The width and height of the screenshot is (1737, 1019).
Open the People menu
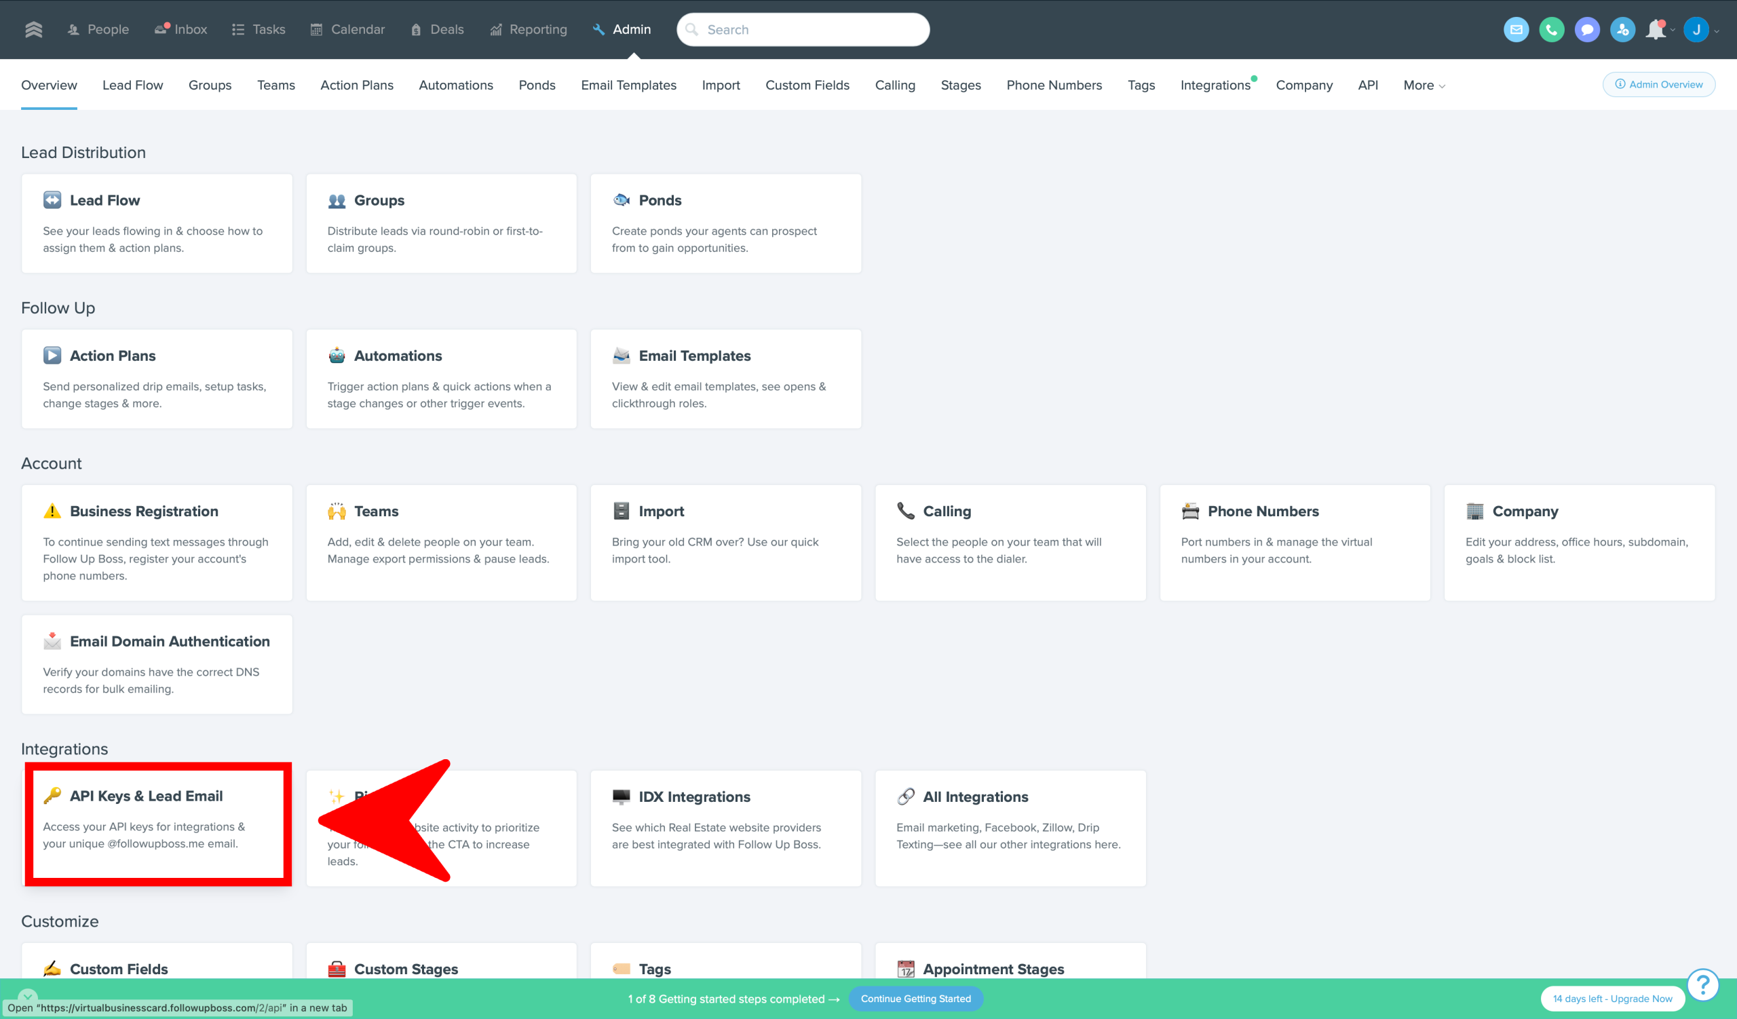pos(98,30)
